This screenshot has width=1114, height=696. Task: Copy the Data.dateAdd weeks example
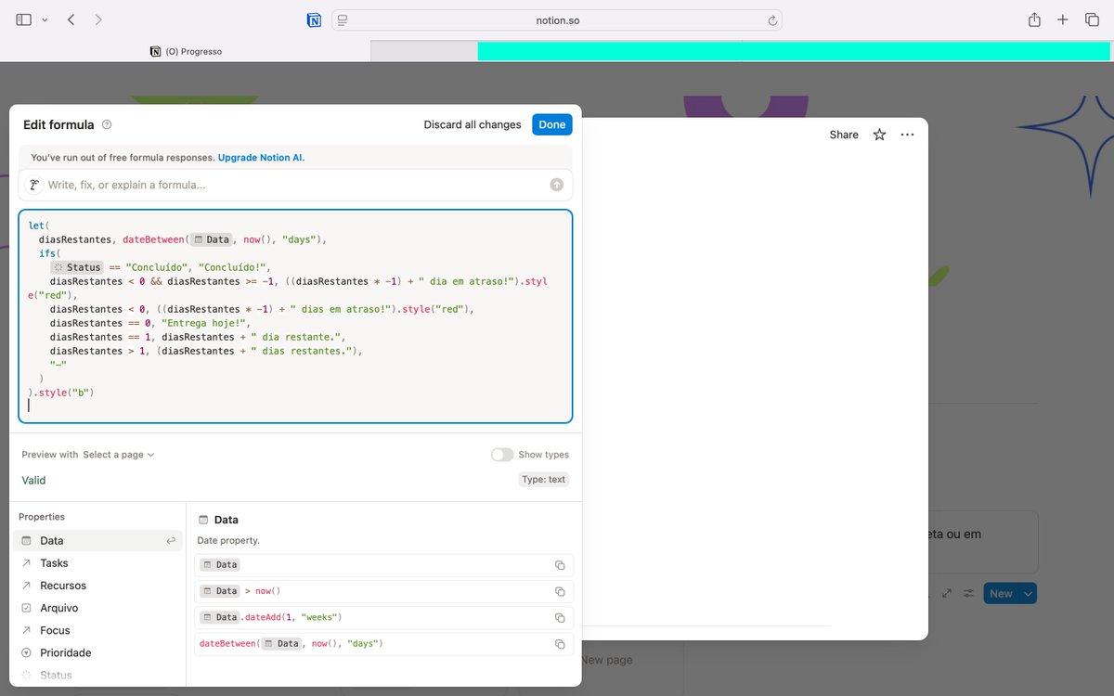click(x=560, y=618)
